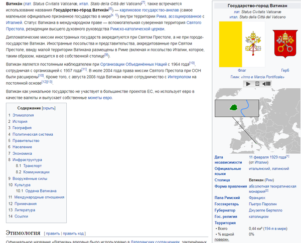Open footnotes [12] reference
Screen dimensions: 301x243
(44, 82)
